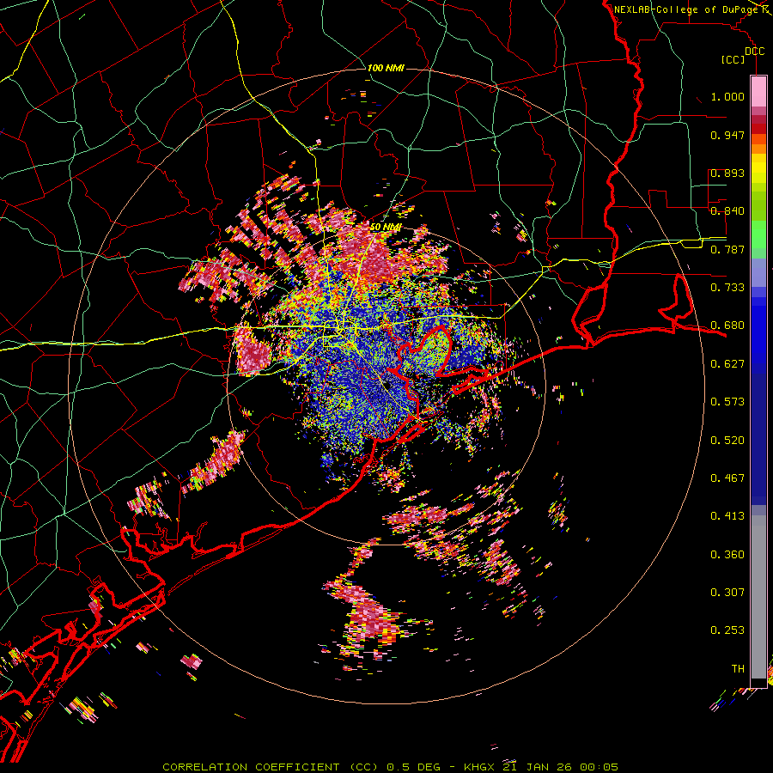773x773 pixels.
Task: Select the 0.840 scale value
Action: pos(727,211)
